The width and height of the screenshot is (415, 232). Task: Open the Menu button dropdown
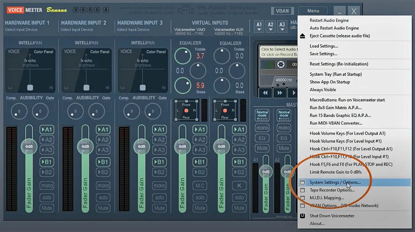coord(313,11)
